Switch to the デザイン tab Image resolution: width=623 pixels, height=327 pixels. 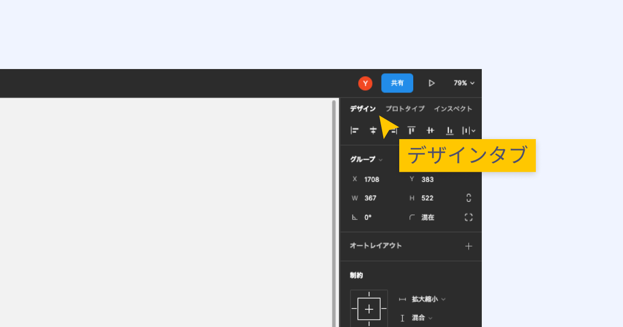pyautogui.click(x=362, y=109)
